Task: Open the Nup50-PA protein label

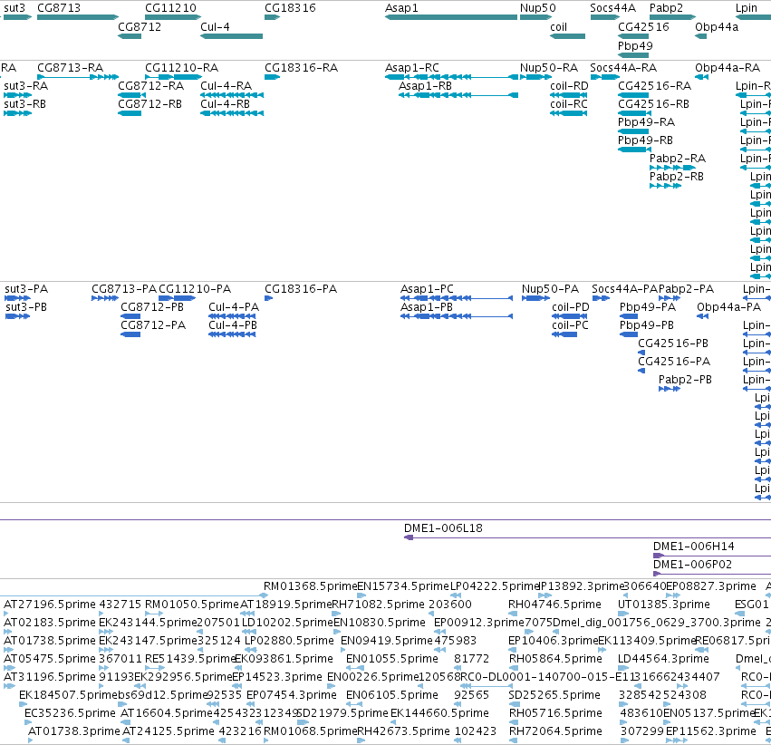Action: pyautogui.click(x=550, y=288)
